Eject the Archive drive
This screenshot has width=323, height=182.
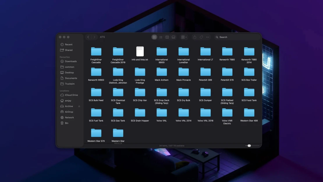(x=79, y=106)
